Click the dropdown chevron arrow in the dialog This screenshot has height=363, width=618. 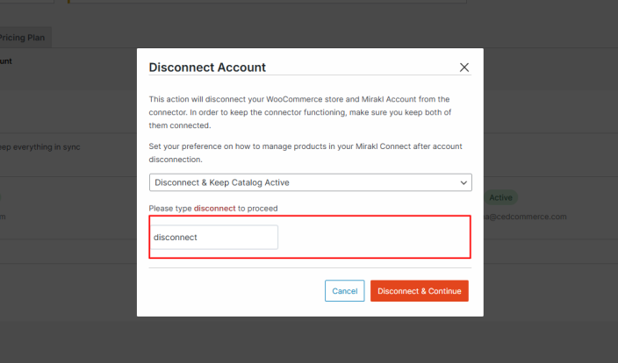point(463,182)
